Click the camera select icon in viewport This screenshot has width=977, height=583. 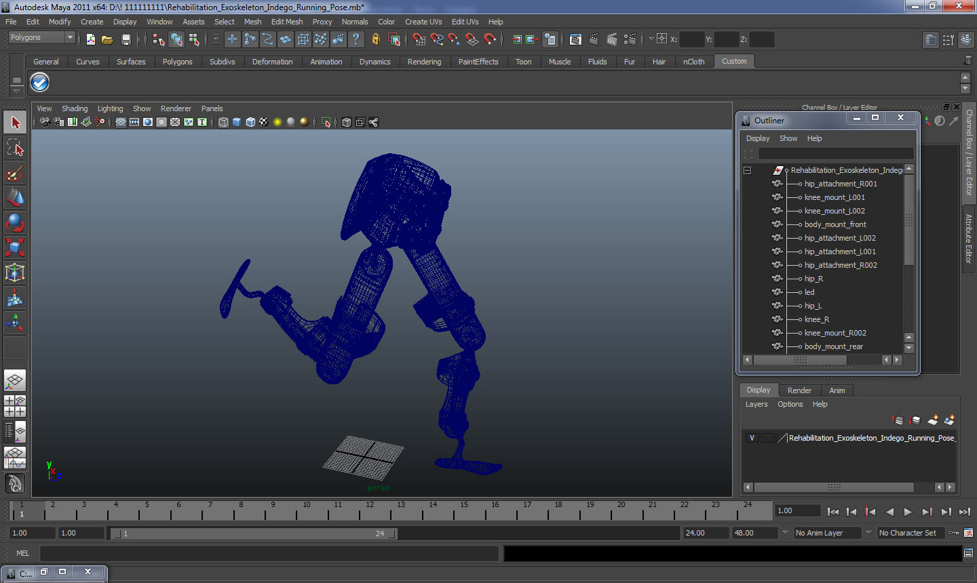tap(45, 122)
